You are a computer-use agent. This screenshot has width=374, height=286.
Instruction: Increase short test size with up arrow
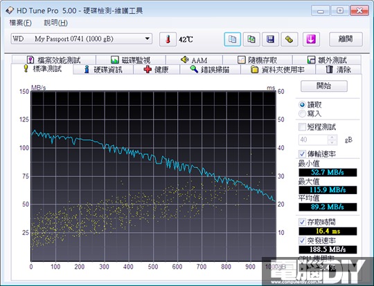[332, 137]
